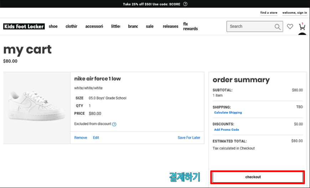Image resolution: width=310 pixels, height=188 pixels.
Task: Open the sale menu
Action: pos(150,26)
